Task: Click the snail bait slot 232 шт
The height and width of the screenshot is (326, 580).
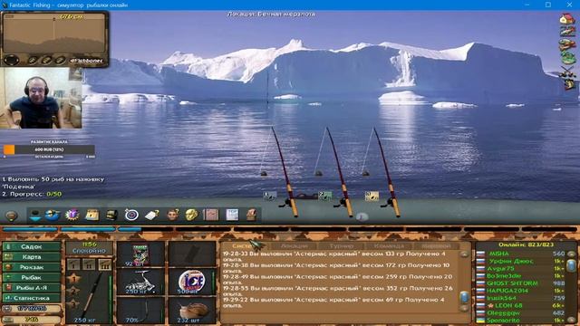Action: pos(191,311)
